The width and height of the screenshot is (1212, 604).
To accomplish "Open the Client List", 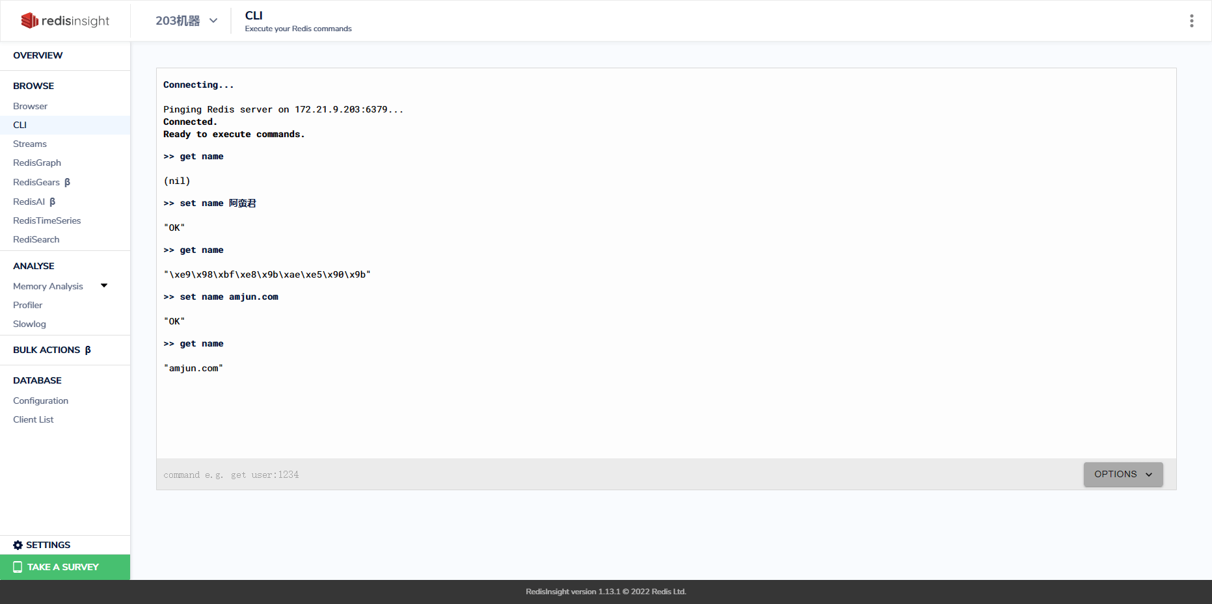I will [33, 419].
